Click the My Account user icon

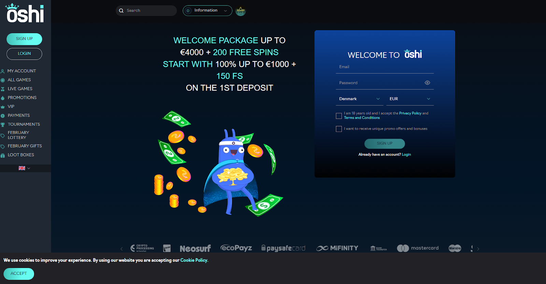3,71
